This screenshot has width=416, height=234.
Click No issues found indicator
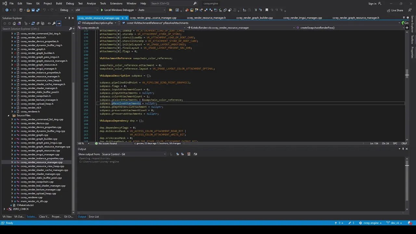tap(106, 143)
